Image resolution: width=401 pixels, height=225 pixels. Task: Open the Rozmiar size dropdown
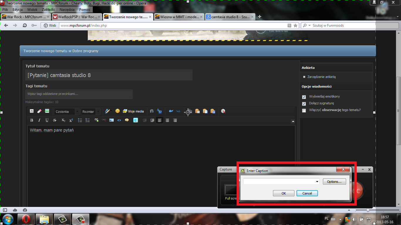90,112
